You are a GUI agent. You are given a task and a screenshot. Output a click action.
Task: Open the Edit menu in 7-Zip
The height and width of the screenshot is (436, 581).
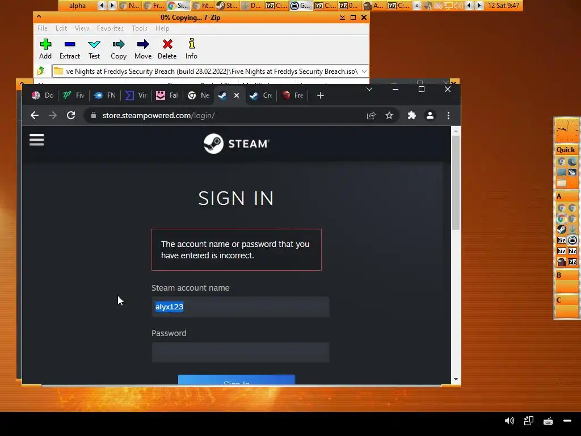tap(61, 28)
